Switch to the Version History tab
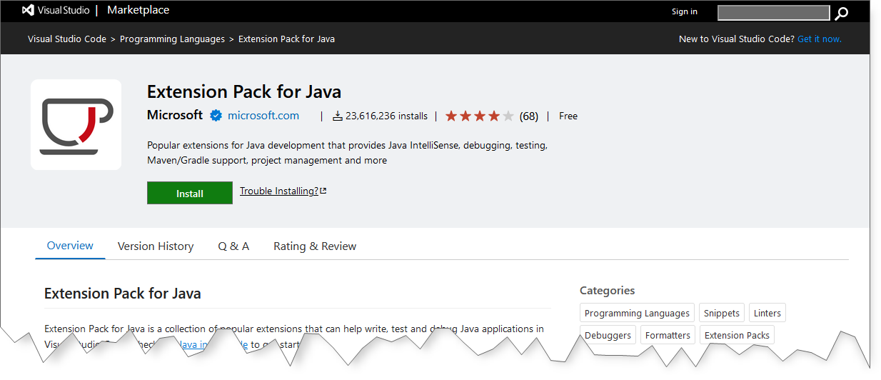This screenshot has height=380, width=881. tap(156, 246)
